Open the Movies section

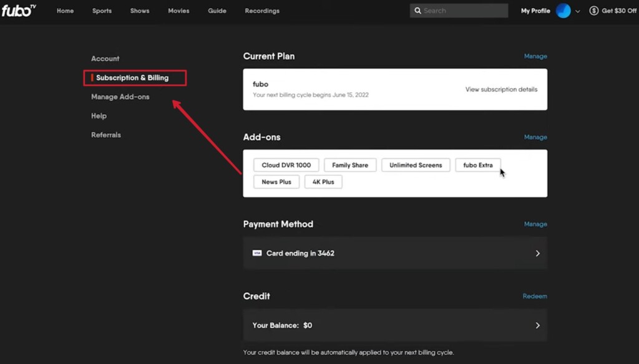178,11
